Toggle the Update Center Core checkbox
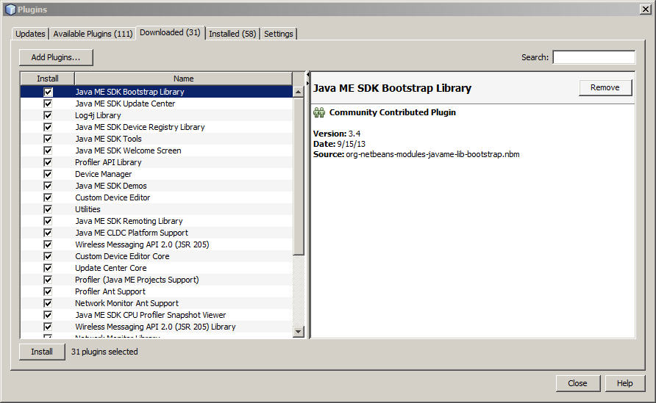 point(48,268)
